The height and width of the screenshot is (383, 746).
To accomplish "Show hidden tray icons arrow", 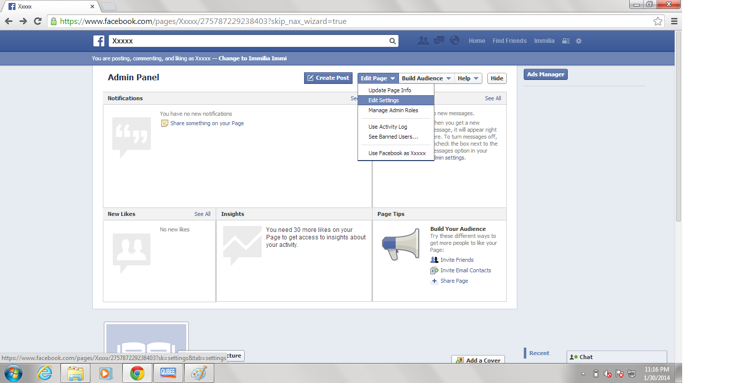I will click(x=583, y=374).
